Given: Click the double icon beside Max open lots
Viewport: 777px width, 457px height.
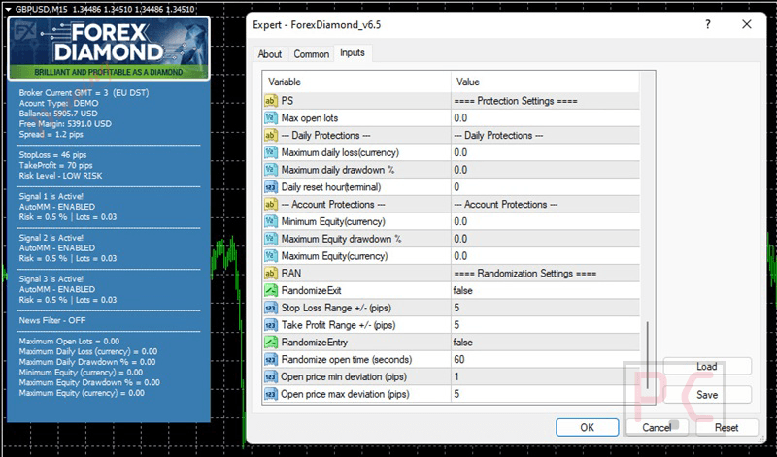Looking at the screenshot, I should coord(271,117).
